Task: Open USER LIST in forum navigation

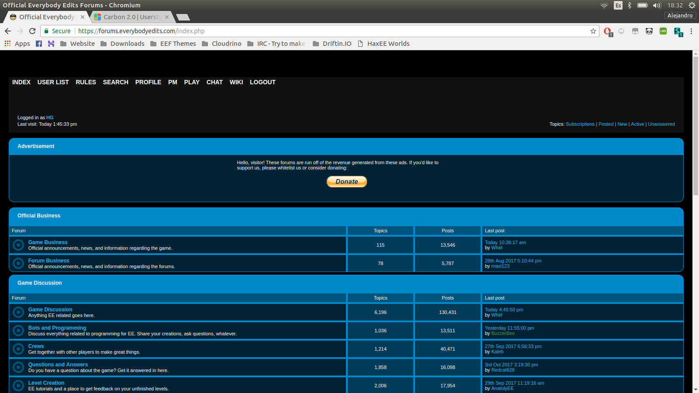Action: click(53, 82)
